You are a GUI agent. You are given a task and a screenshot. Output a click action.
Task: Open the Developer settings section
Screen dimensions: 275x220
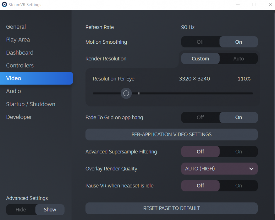click(19, 117)
